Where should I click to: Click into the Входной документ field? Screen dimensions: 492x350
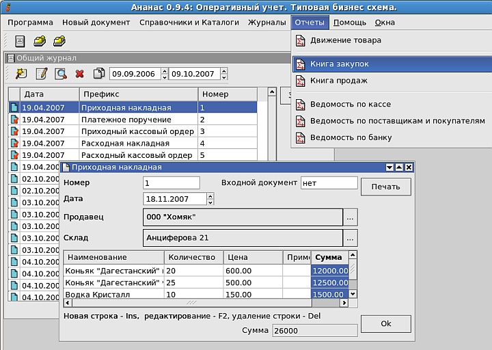(x=329, y=183)
